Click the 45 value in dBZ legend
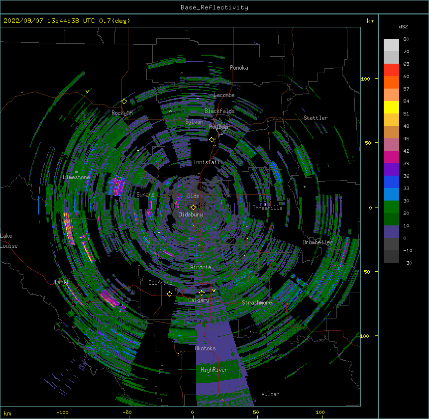 pyautogui.click(x=406, y=139)
